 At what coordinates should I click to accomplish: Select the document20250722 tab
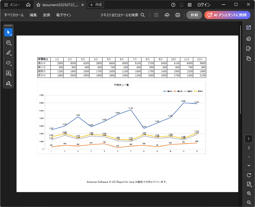pyautogui.click(x=60, y=5)
